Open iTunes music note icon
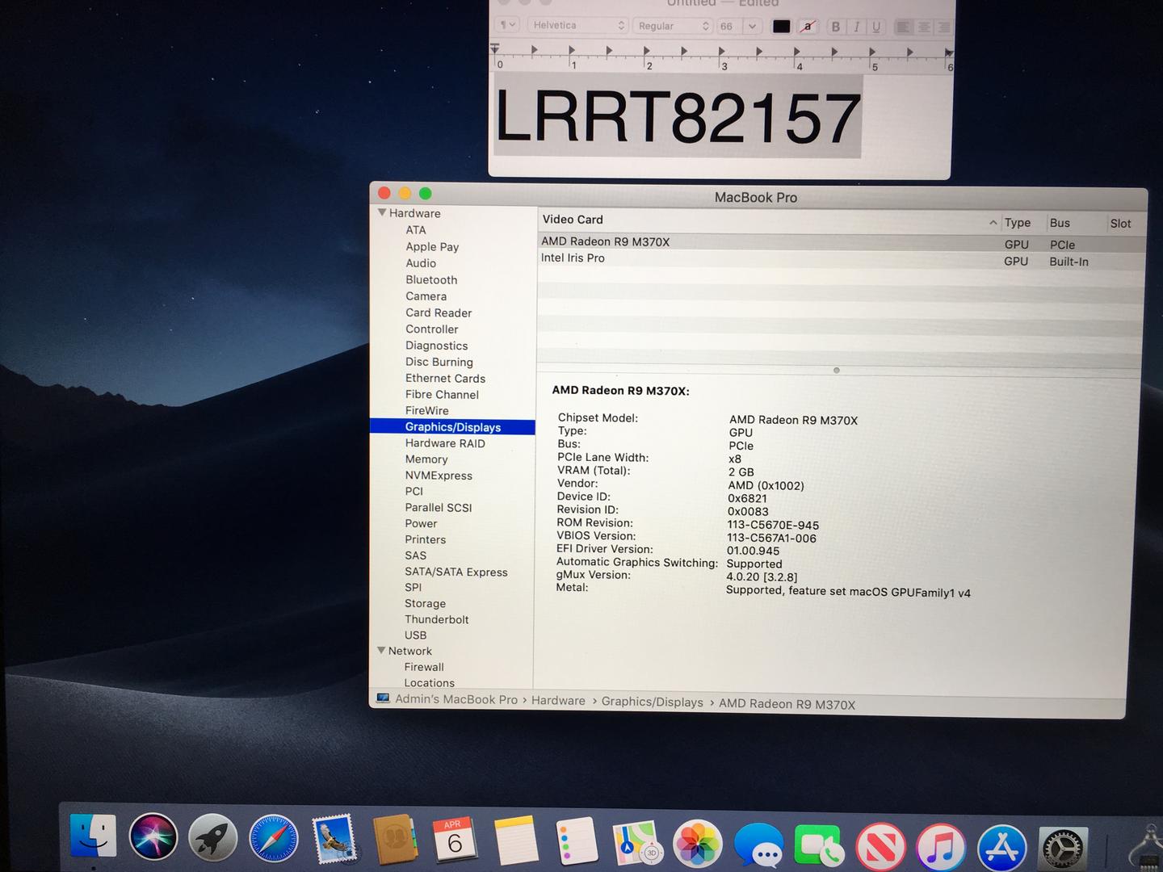The height and width of the screenshot is (872, 1163). pyautogui.click(x=941, y=848)
